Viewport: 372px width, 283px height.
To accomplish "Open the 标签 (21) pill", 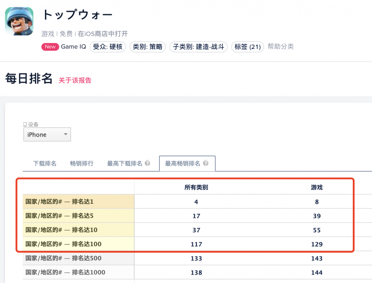I will 247,47.
